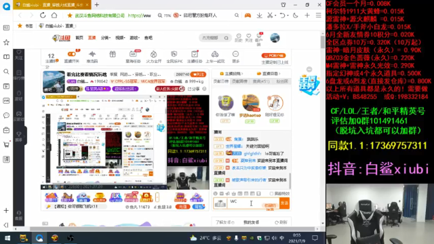Open the 关注 heart icon in header

(249, 38)
